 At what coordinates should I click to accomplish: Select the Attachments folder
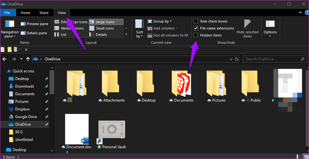pos(112,86)
